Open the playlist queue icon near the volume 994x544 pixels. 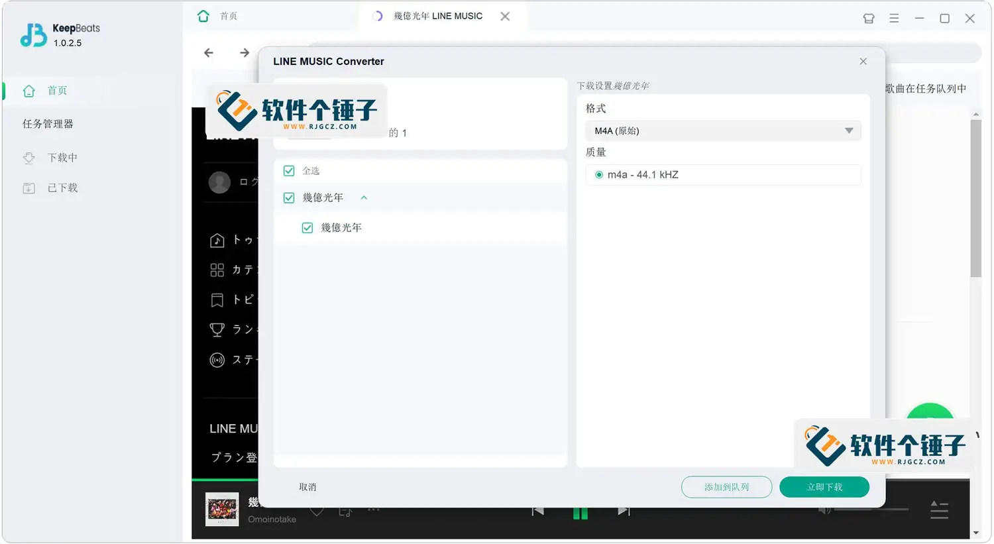point(940,510)
